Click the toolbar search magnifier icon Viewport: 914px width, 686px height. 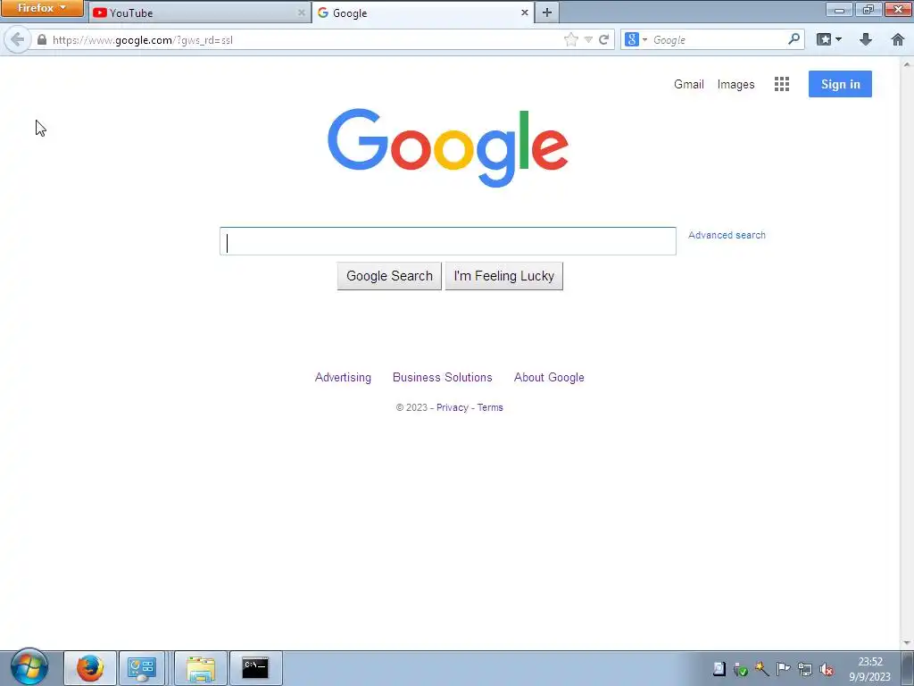[x=794, y=39]
